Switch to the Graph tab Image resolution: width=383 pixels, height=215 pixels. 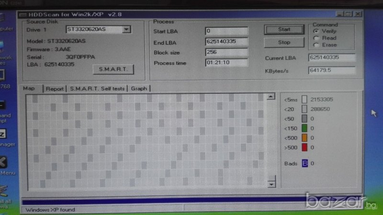[139, 89]
